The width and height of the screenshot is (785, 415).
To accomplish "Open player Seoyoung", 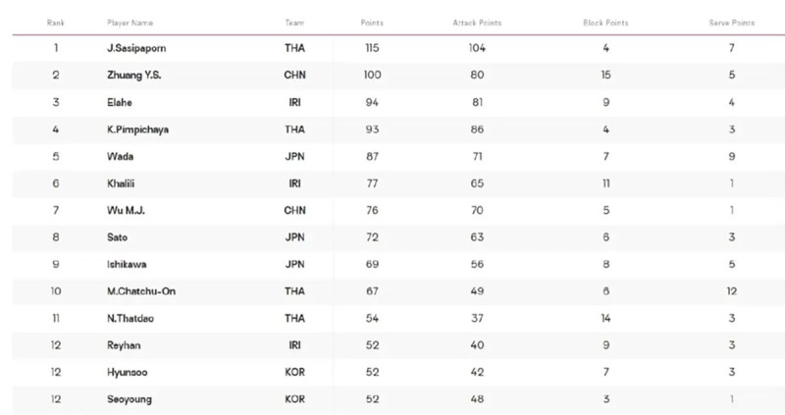I will (x=130, y=399).
